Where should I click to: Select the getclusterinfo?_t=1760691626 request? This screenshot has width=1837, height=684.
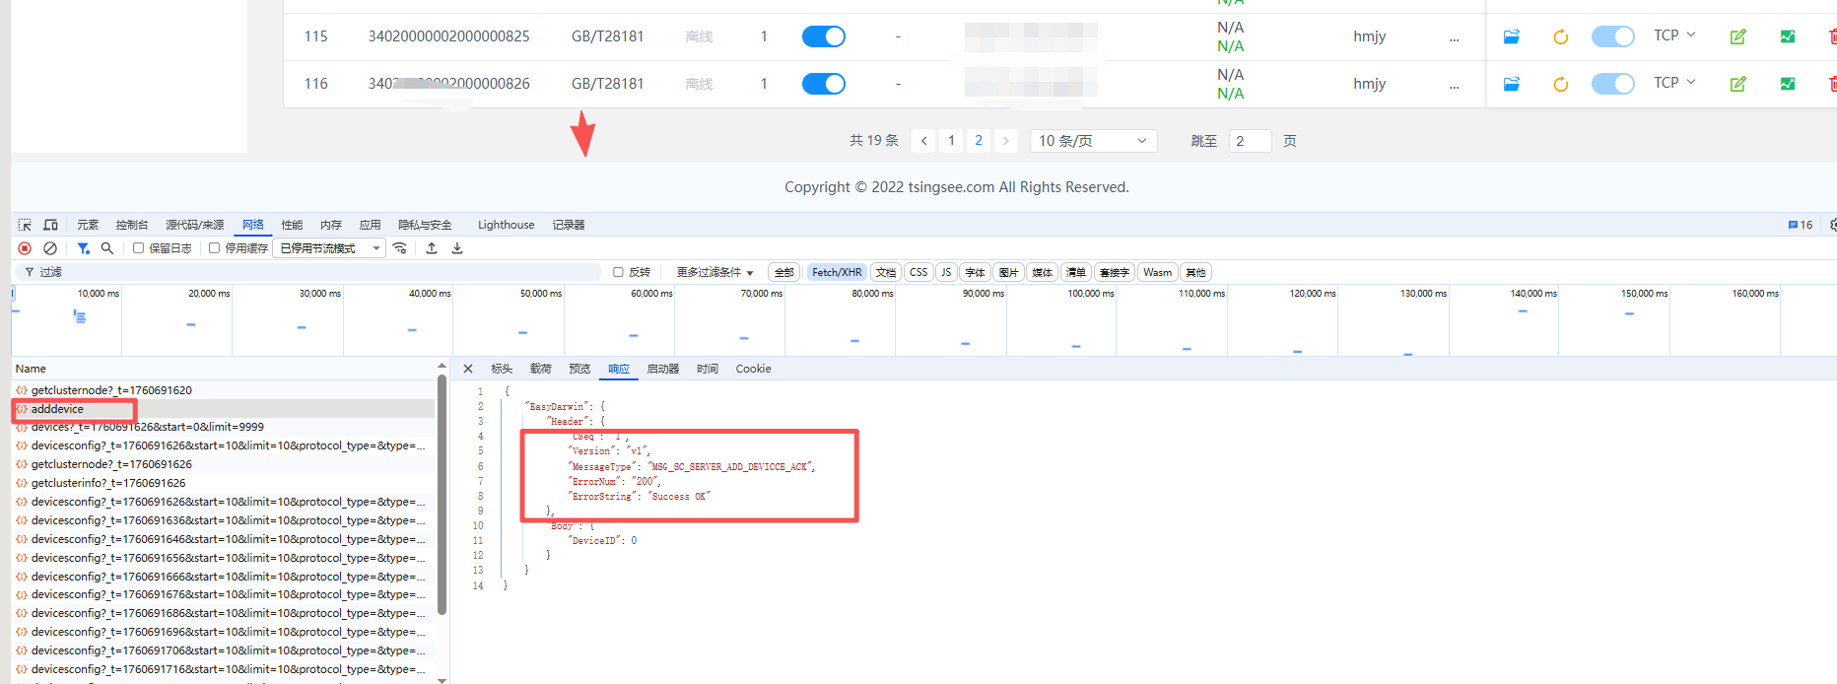click(x=223, y=483)
